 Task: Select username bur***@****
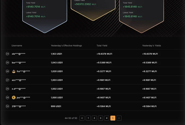click(x=19, y=62)
